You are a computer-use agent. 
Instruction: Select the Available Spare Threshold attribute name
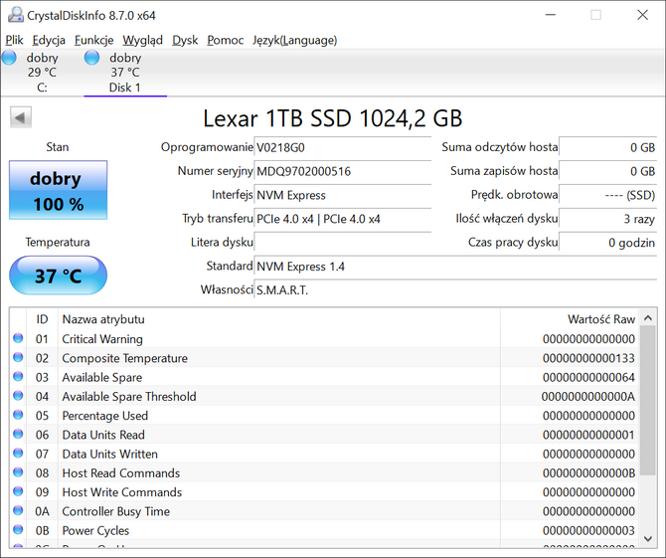click(x=129, y=397)
